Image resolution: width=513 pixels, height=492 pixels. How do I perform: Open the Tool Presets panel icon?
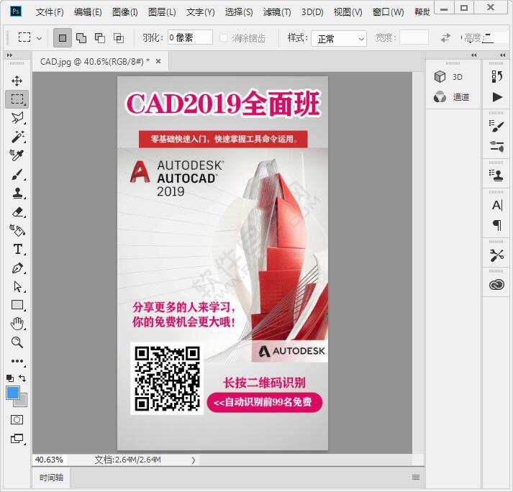[x=496, y=255]
